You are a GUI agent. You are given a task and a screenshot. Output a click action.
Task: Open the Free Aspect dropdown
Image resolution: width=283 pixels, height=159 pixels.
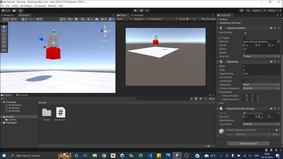point(163,19)
